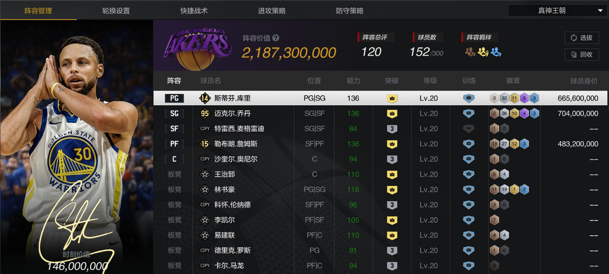This screenshot has height=274, width=609.
Task: Select the 林书豪 player row
Action: point(381,190)
